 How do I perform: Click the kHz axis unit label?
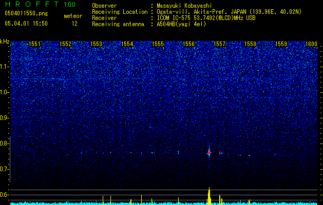[x=5, y=42]
